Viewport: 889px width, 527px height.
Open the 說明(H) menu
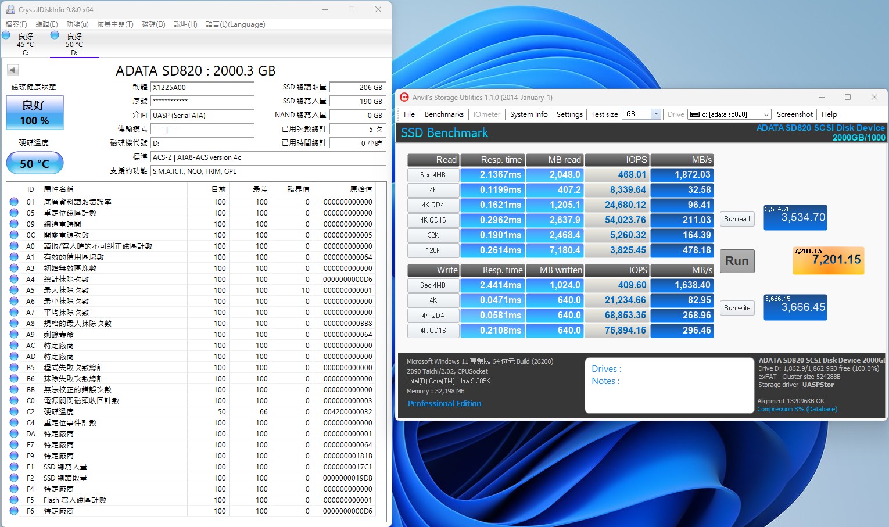pyautogui.click(x=185, y=24)
